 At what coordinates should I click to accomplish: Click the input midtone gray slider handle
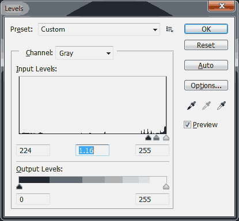157,138
